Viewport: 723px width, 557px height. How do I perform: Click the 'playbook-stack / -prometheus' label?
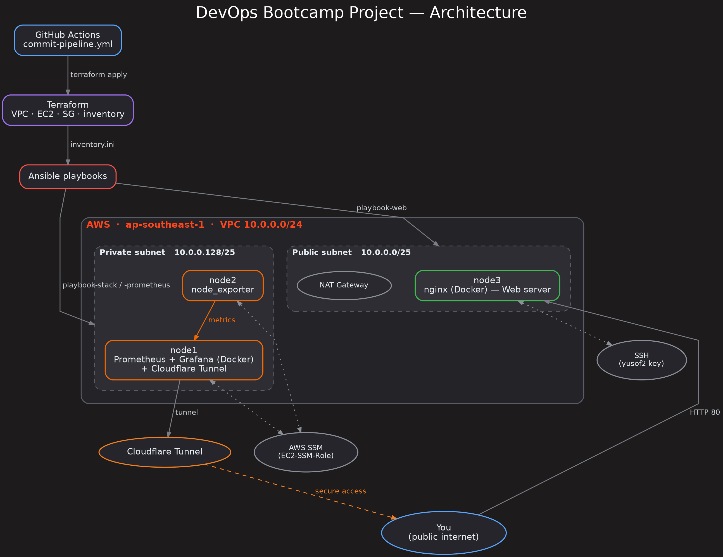116,285
